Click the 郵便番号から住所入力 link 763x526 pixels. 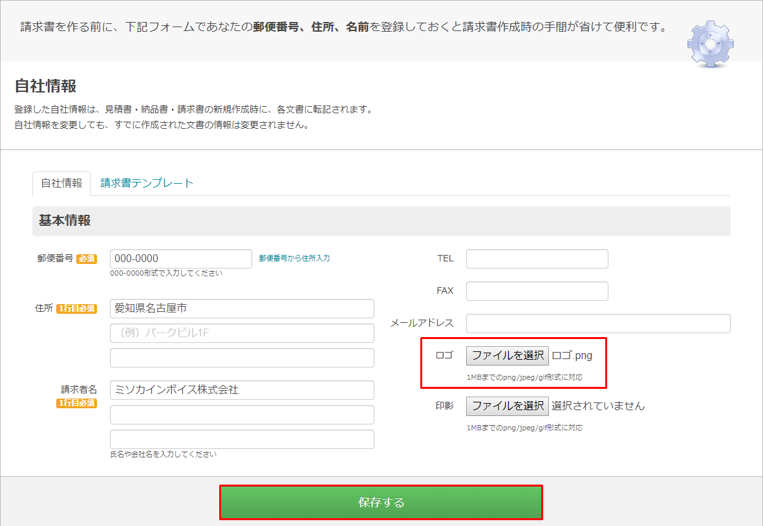click(294, 258)
